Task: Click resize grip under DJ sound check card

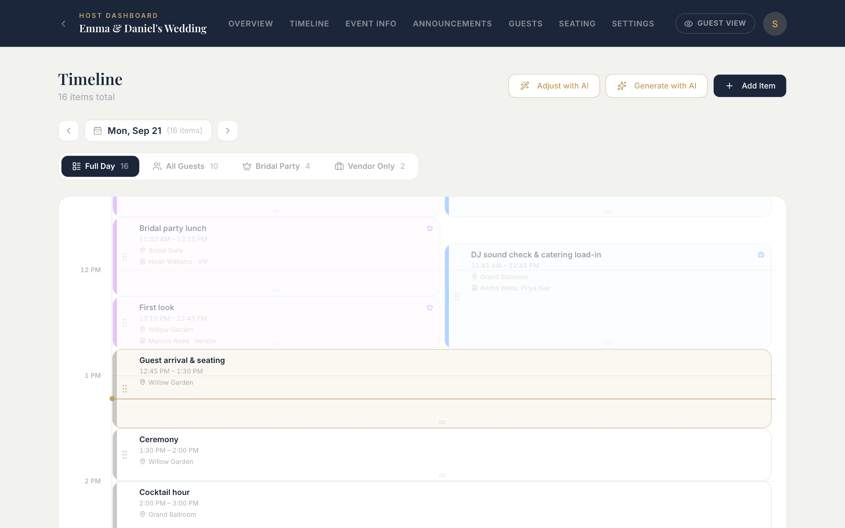Action: 608,343
